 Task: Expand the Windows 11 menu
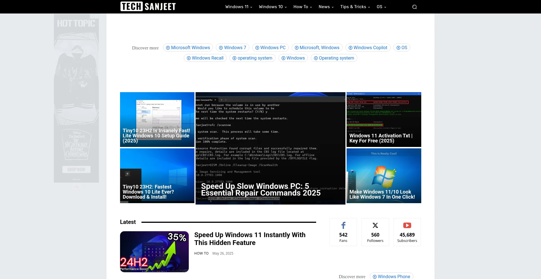[238, 7]
